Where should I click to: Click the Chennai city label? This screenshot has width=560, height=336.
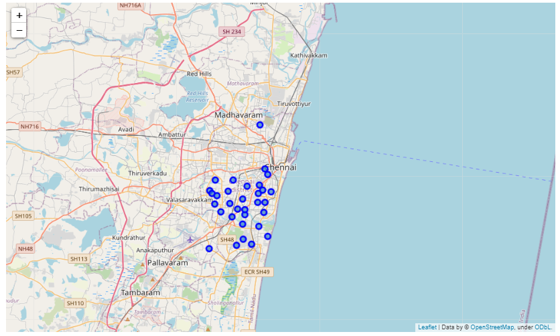[x=281, y=167]
